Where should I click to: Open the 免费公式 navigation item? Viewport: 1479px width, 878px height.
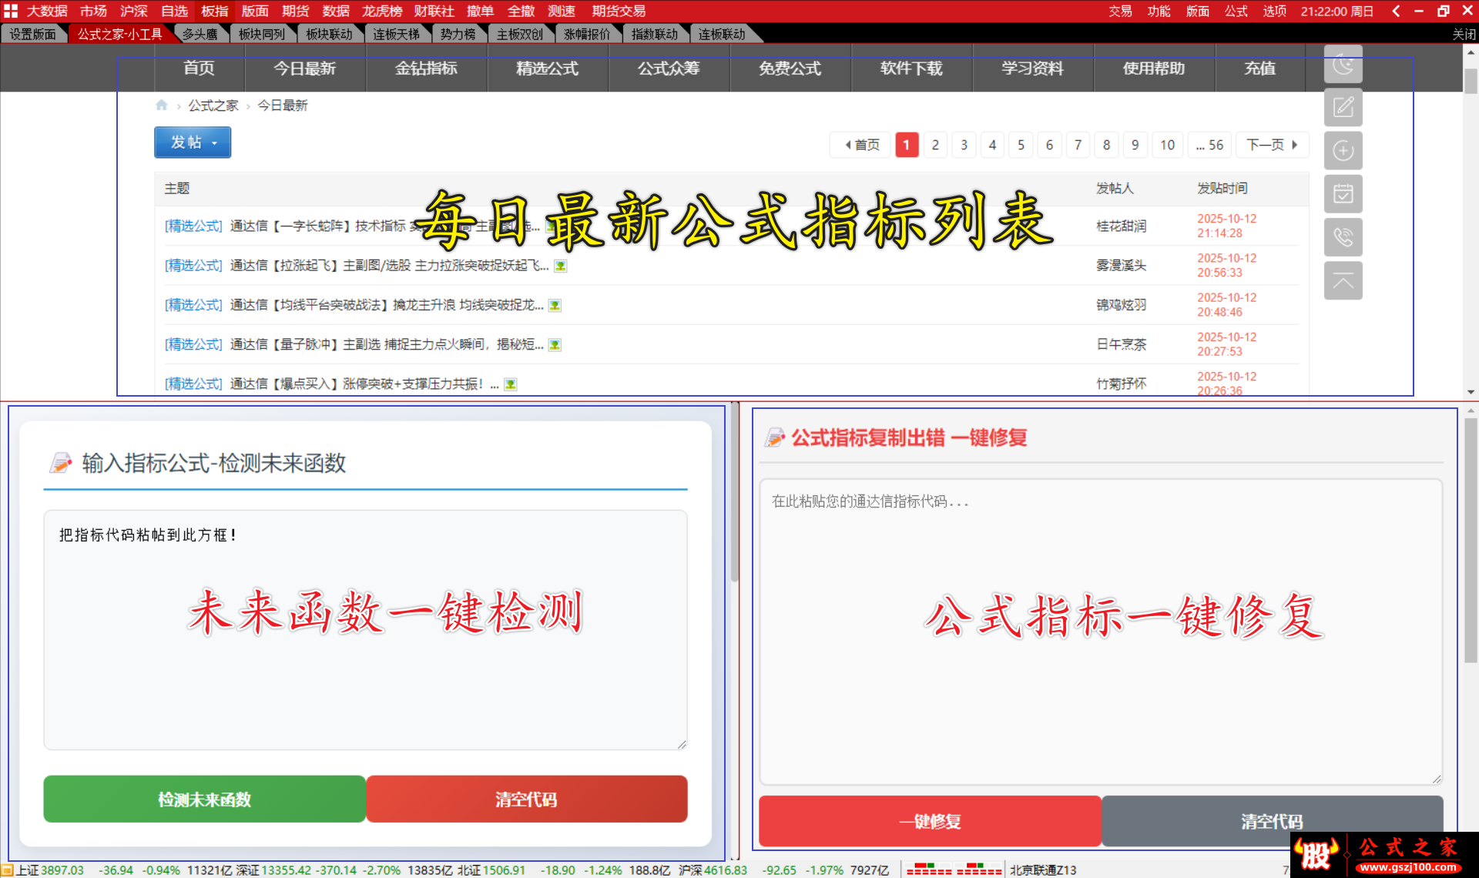point(790,69)
